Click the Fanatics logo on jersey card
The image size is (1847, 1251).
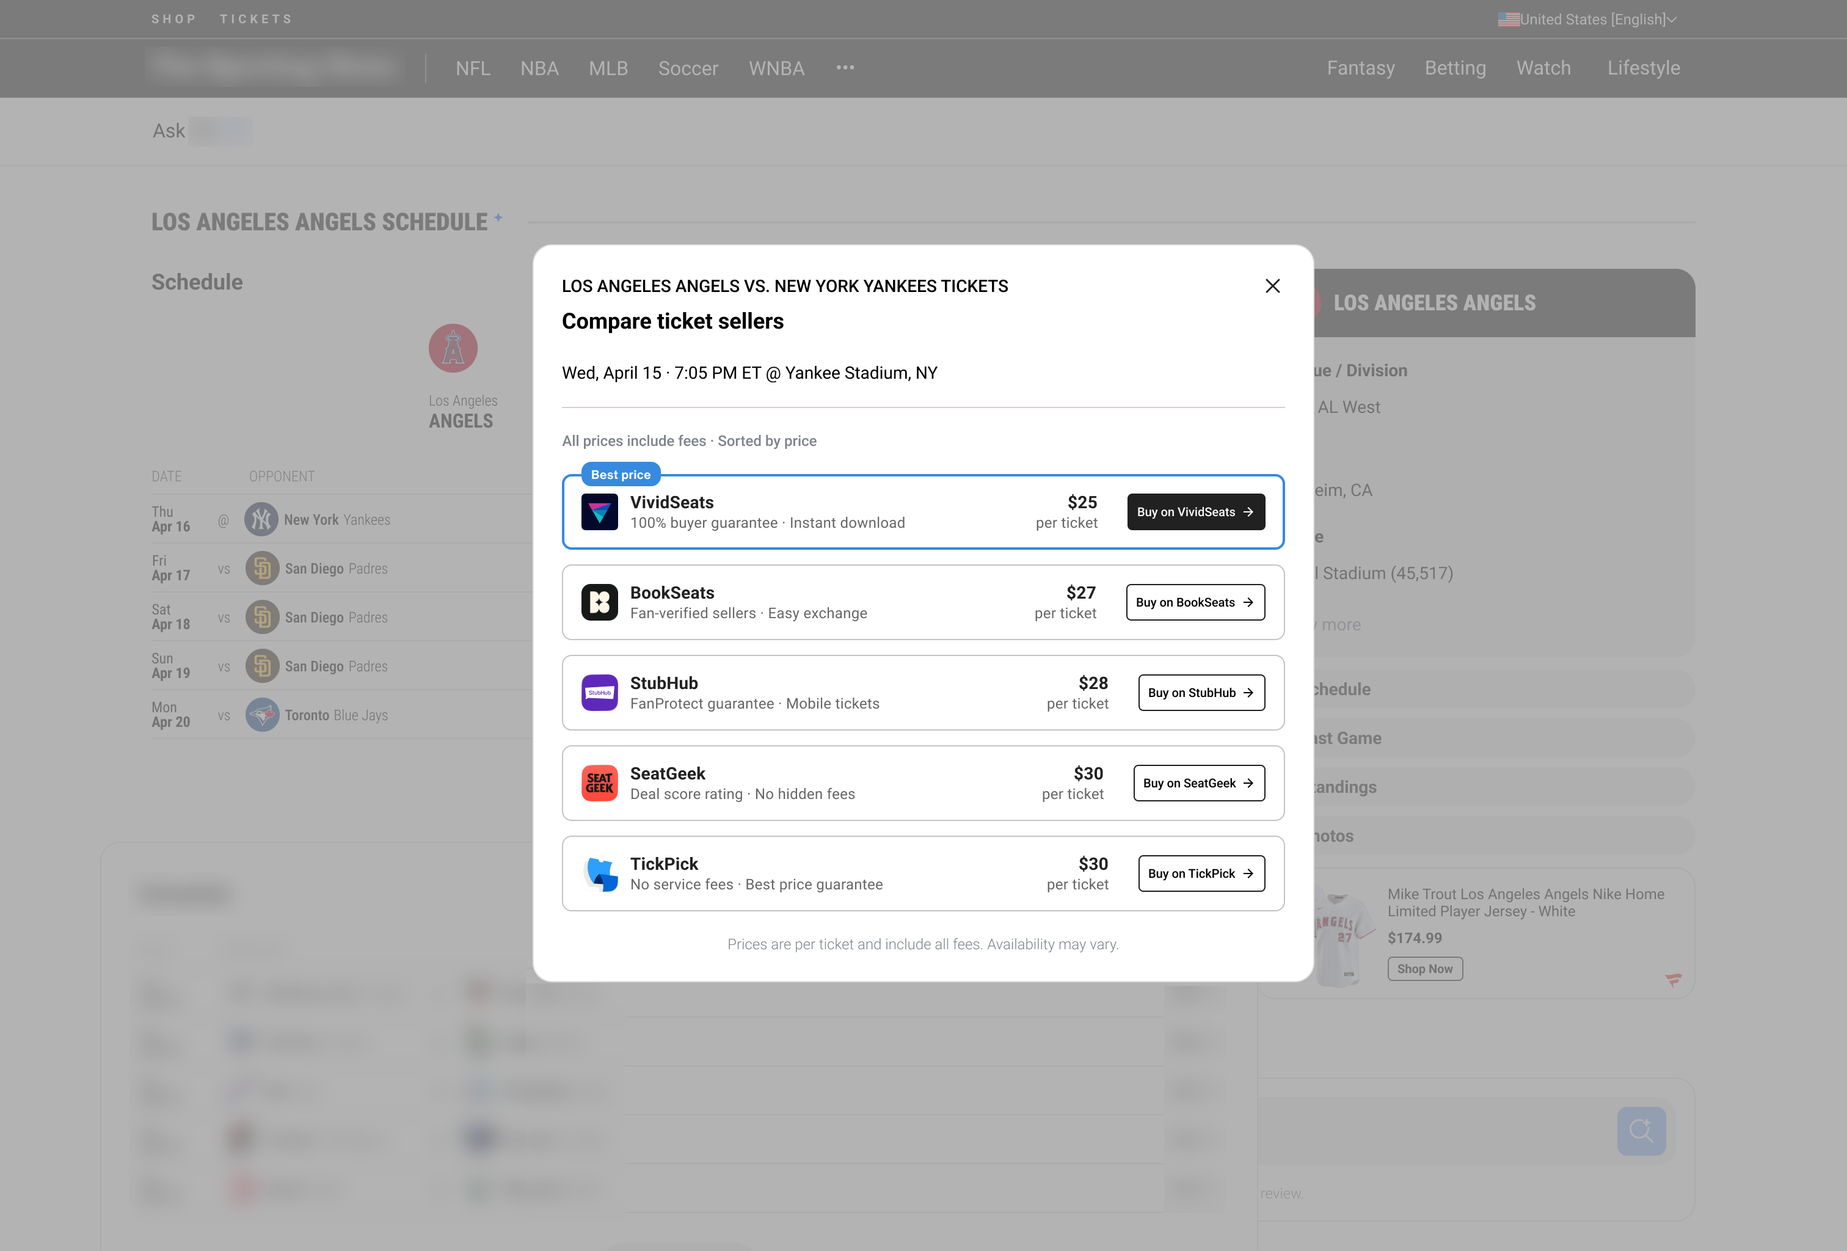click(x=1674, y=980)
